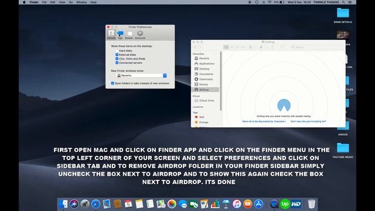Click the Wi-Fi icon in the menu bar
The width and height of the screenshot is (375, 211).
270,2
